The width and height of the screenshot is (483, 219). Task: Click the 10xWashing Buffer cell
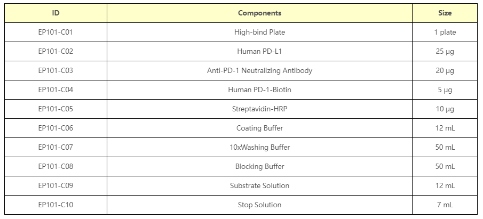coord(259,147)
